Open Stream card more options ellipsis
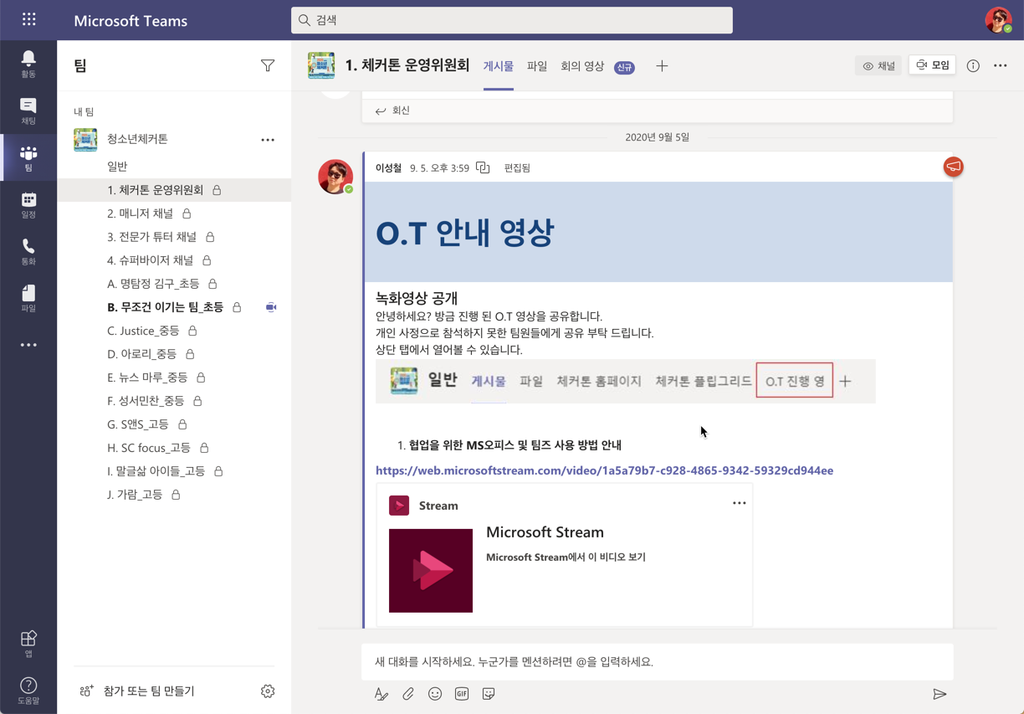The width and height of the screenshot is (1024, 714). pyautogui.click(x=740, y=503)
